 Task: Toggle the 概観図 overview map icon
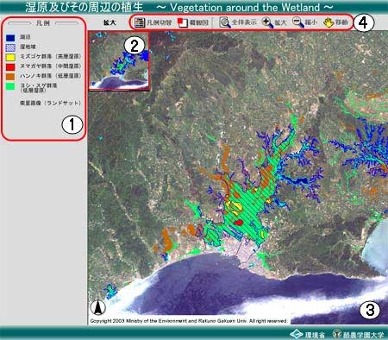click(183, 22)
